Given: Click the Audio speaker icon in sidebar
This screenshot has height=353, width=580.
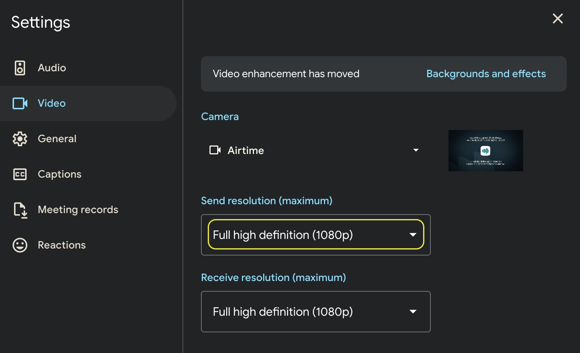Looking at the screenshot, I should (x=20, y=68).
